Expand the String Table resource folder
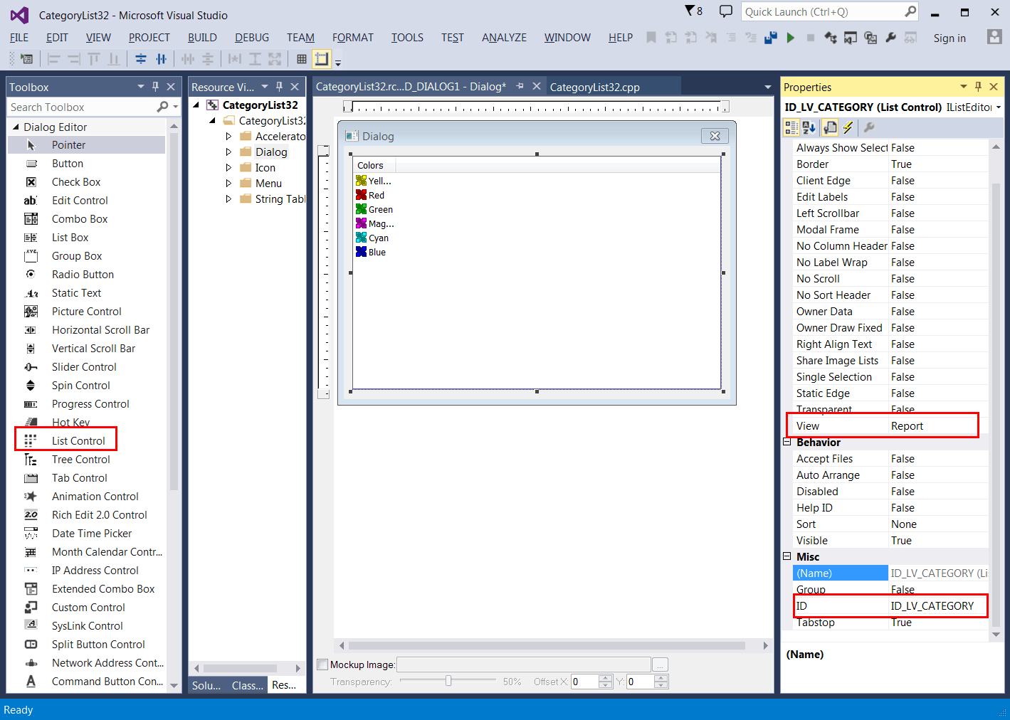The image size is (1010, 720). click(228, 199)
